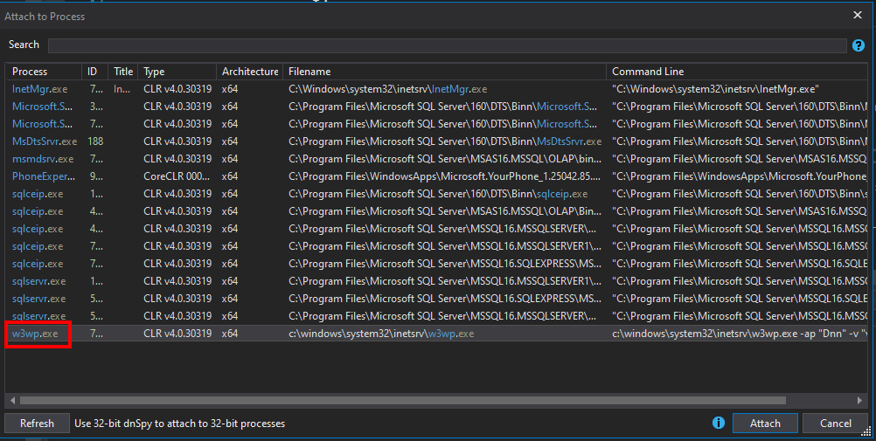
Task: Select the w3wp.exe process row
Action: [x=436, y=334]
